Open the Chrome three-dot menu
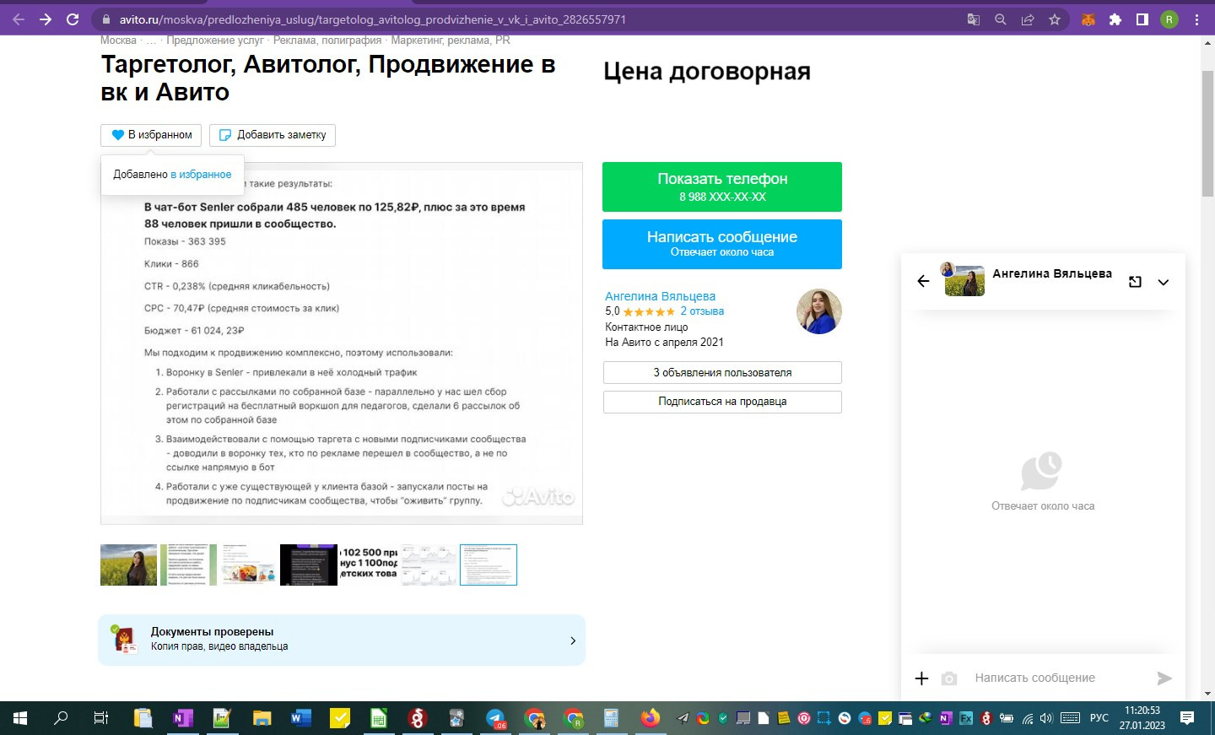 click(x=1196, y=19)
